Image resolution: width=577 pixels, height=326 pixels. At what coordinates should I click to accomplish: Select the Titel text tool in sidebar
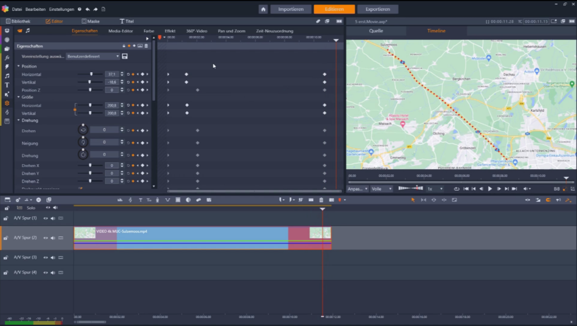point(7,85)
